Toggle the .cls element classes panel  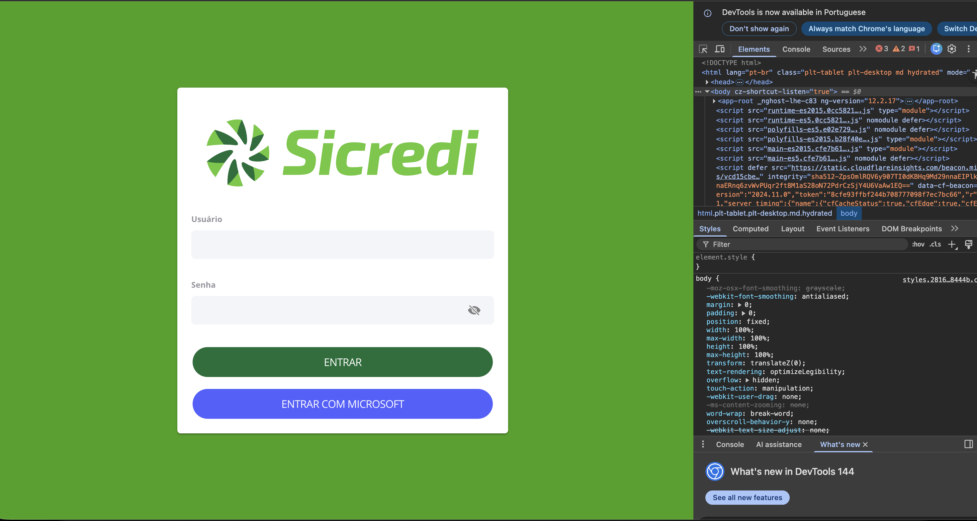tap(935, 244)
